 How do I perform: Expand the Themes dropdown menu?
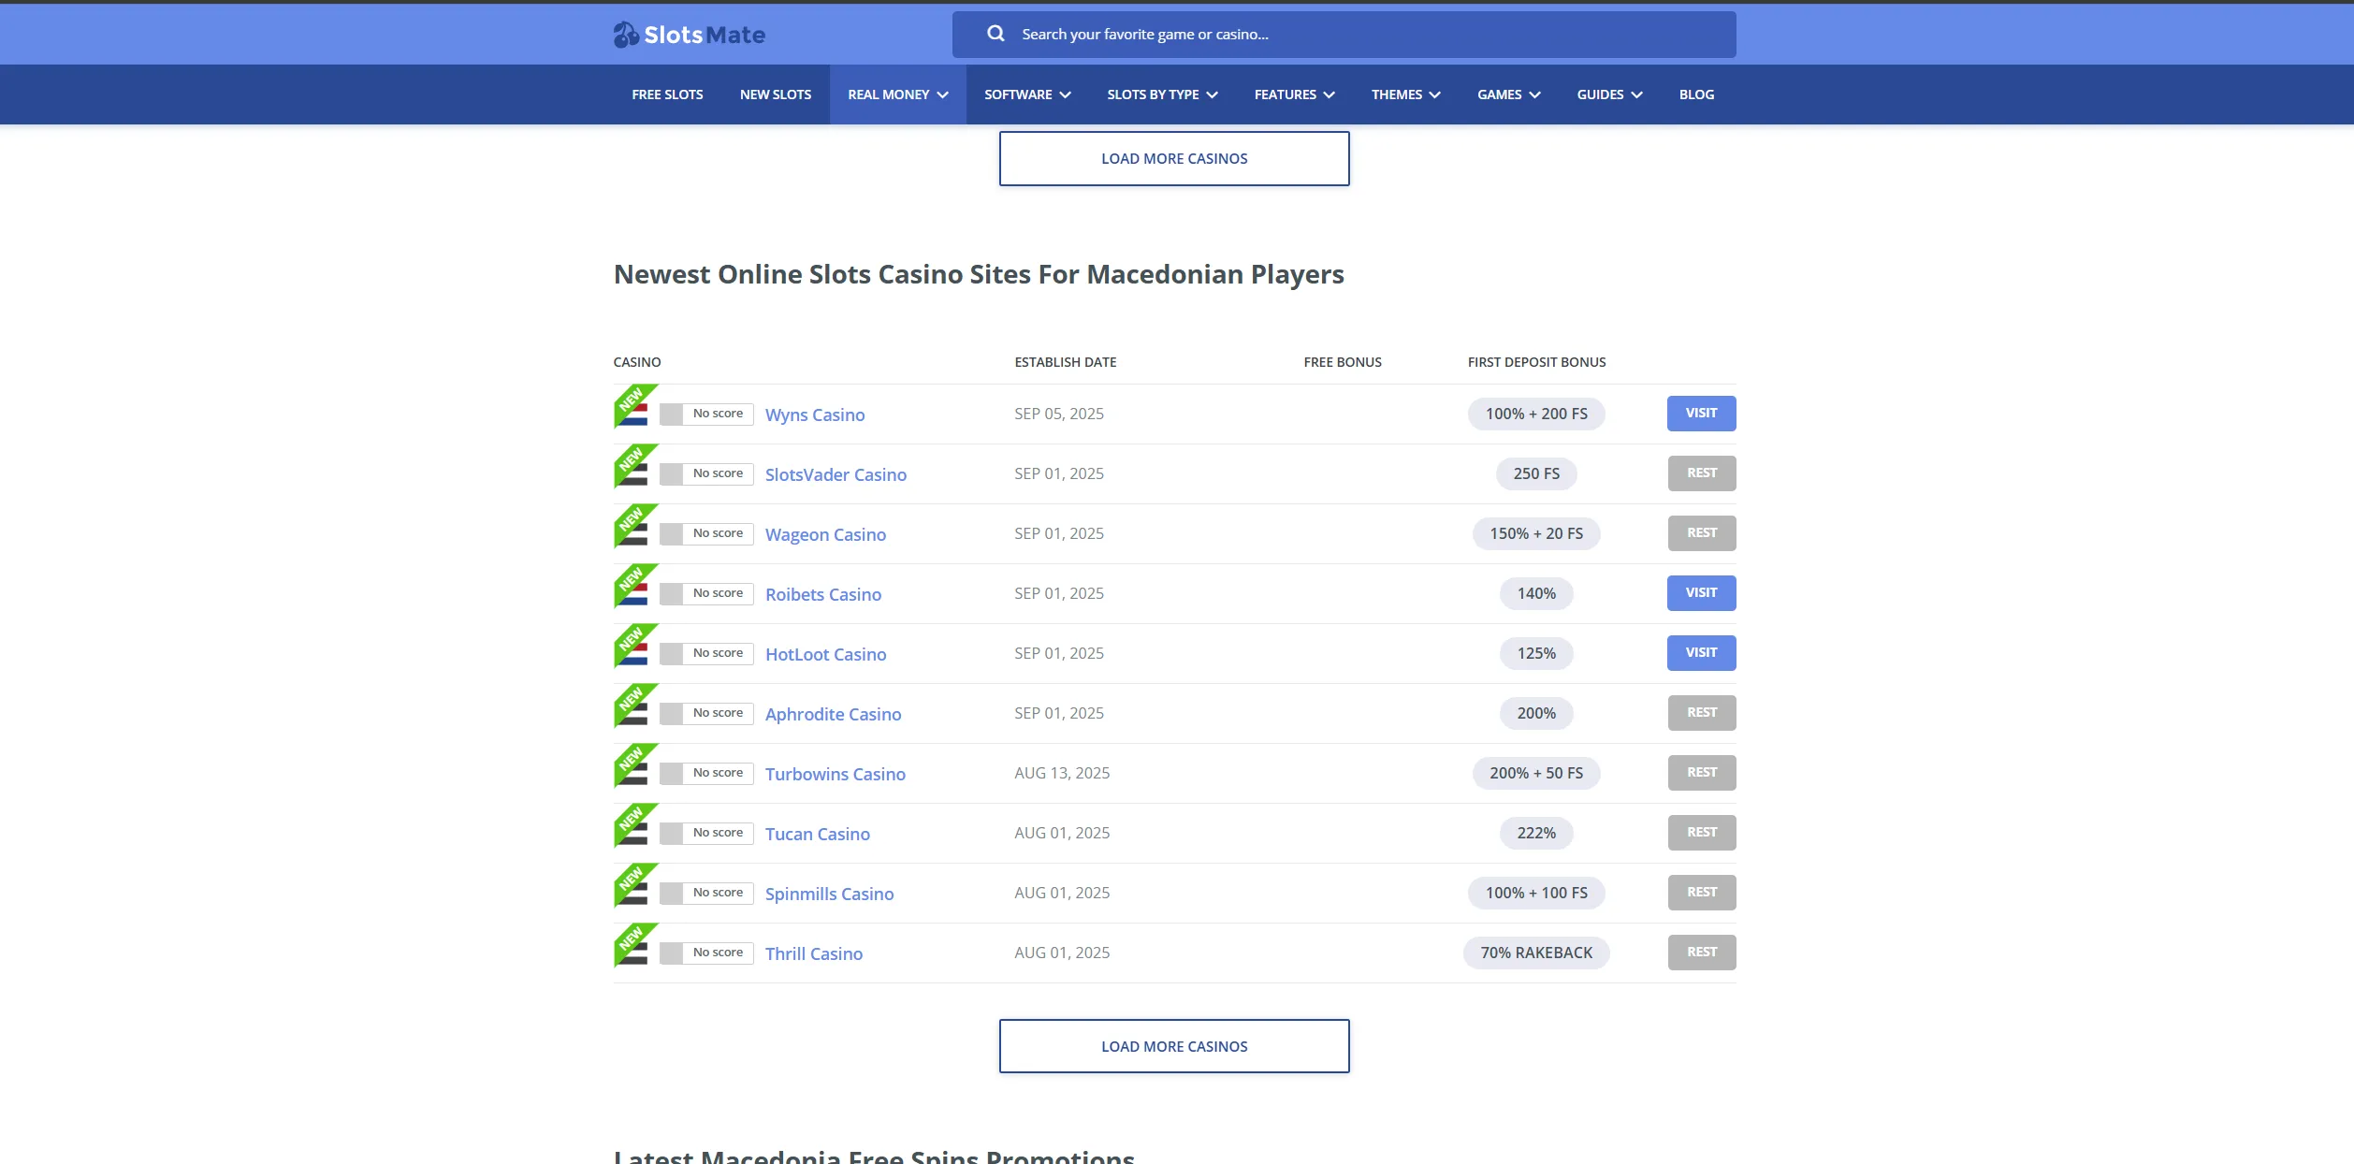pos(1405,95)
